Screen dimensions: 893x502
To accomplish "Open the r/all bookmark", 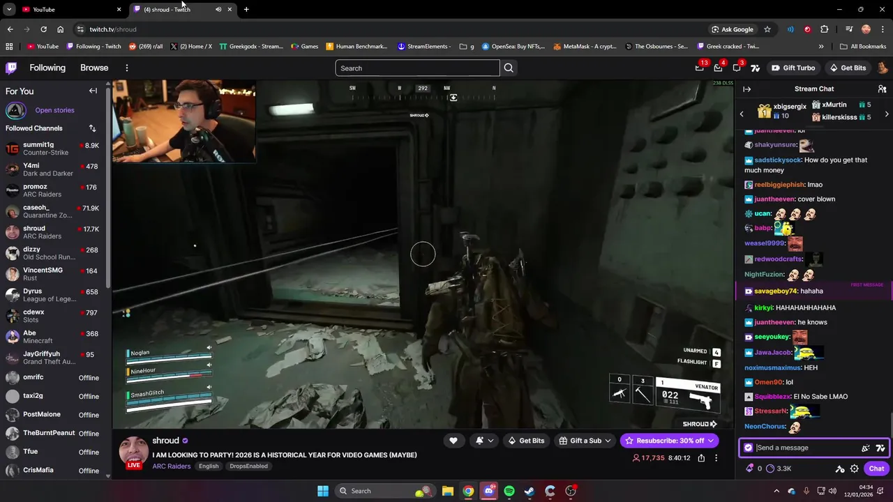I will [146, 47].
